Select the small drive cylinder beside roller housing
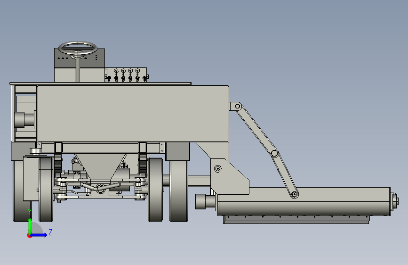Screen dimensions: 408x265 (205, 202)
